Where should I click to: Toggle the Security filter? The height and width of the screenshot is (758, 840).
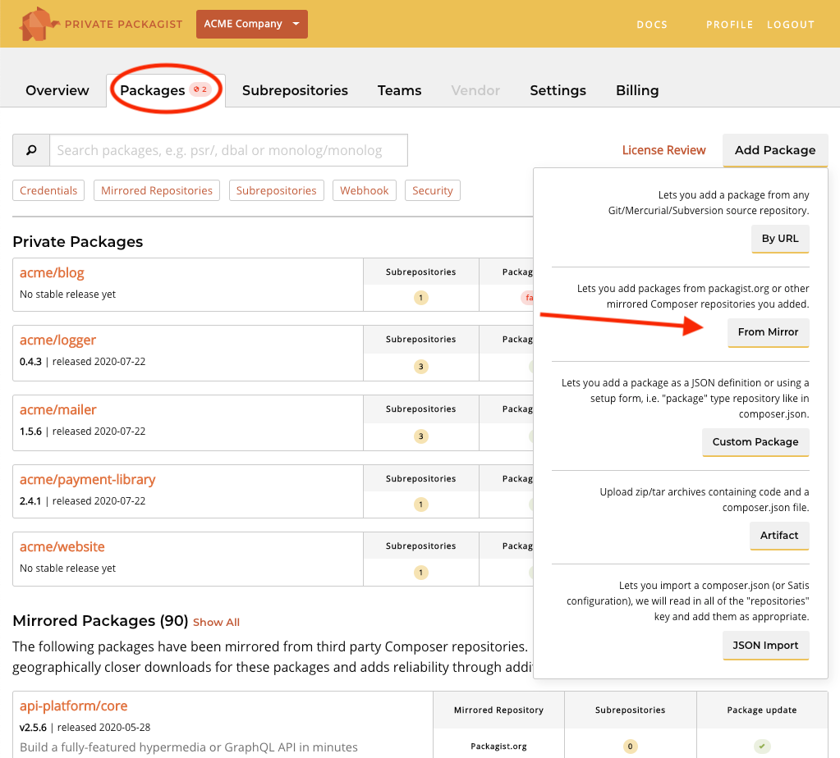(x=432, y=189)
